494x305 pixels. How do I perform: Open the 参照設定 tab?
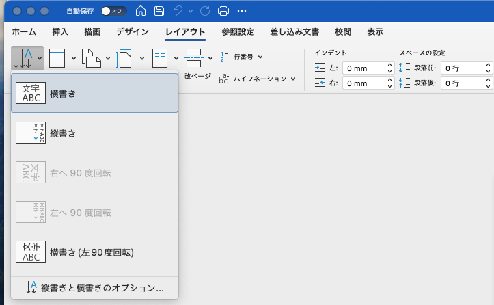click(238, 32)
